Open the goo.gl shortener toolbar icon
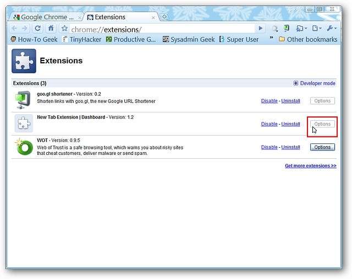This screenshot has height=279, width=352. point(286,28)
